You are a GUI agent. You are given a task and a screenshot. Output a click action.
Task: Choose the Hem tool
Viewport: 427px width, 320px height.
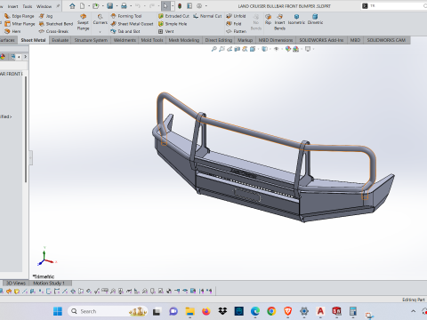[12, 31]
